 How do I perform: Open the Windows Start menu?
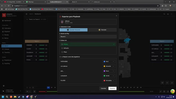point(3,97)
